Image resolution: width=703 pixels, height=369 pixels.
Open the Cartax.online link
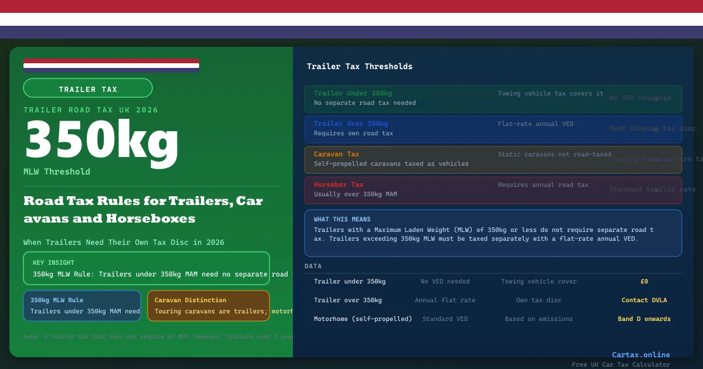pos(640,354)
